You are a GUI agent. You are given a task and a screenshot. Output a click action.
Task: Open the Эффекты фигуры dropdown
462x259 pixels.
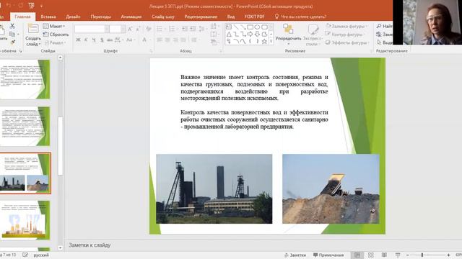click(x=346, y=42)
